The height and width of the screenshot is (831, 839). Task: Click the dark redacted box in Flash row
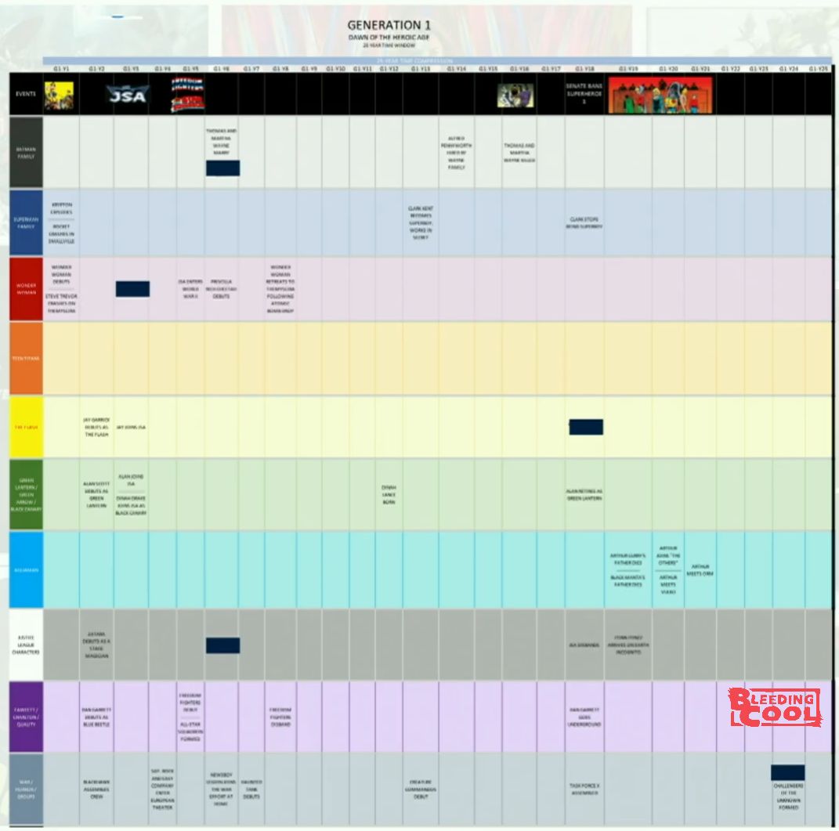coord(586,427)
